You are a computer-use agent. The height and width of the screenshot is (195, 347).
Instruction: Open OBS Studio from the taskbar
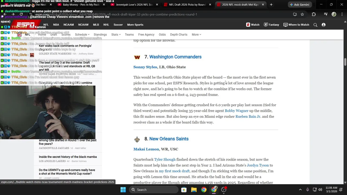(x=224, y=190)
